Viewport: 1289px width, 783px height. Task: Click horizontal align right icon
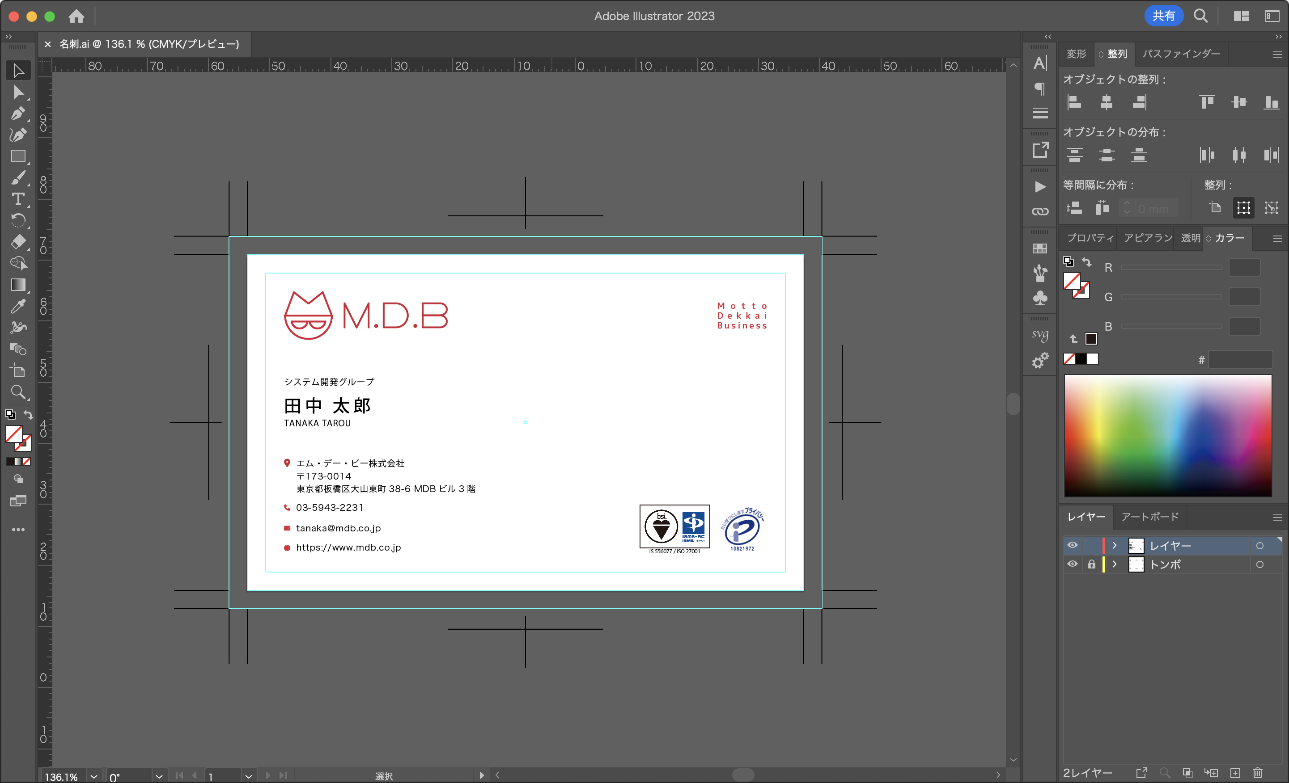coord(1139,102)
